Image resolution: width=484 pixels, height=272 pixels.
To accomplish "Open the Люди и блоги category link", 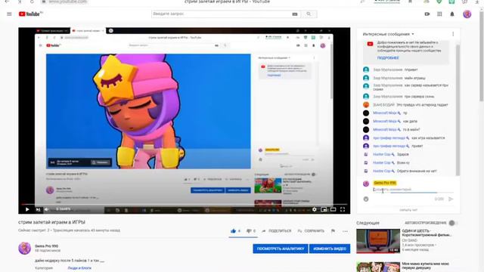I will click(79, 268).
